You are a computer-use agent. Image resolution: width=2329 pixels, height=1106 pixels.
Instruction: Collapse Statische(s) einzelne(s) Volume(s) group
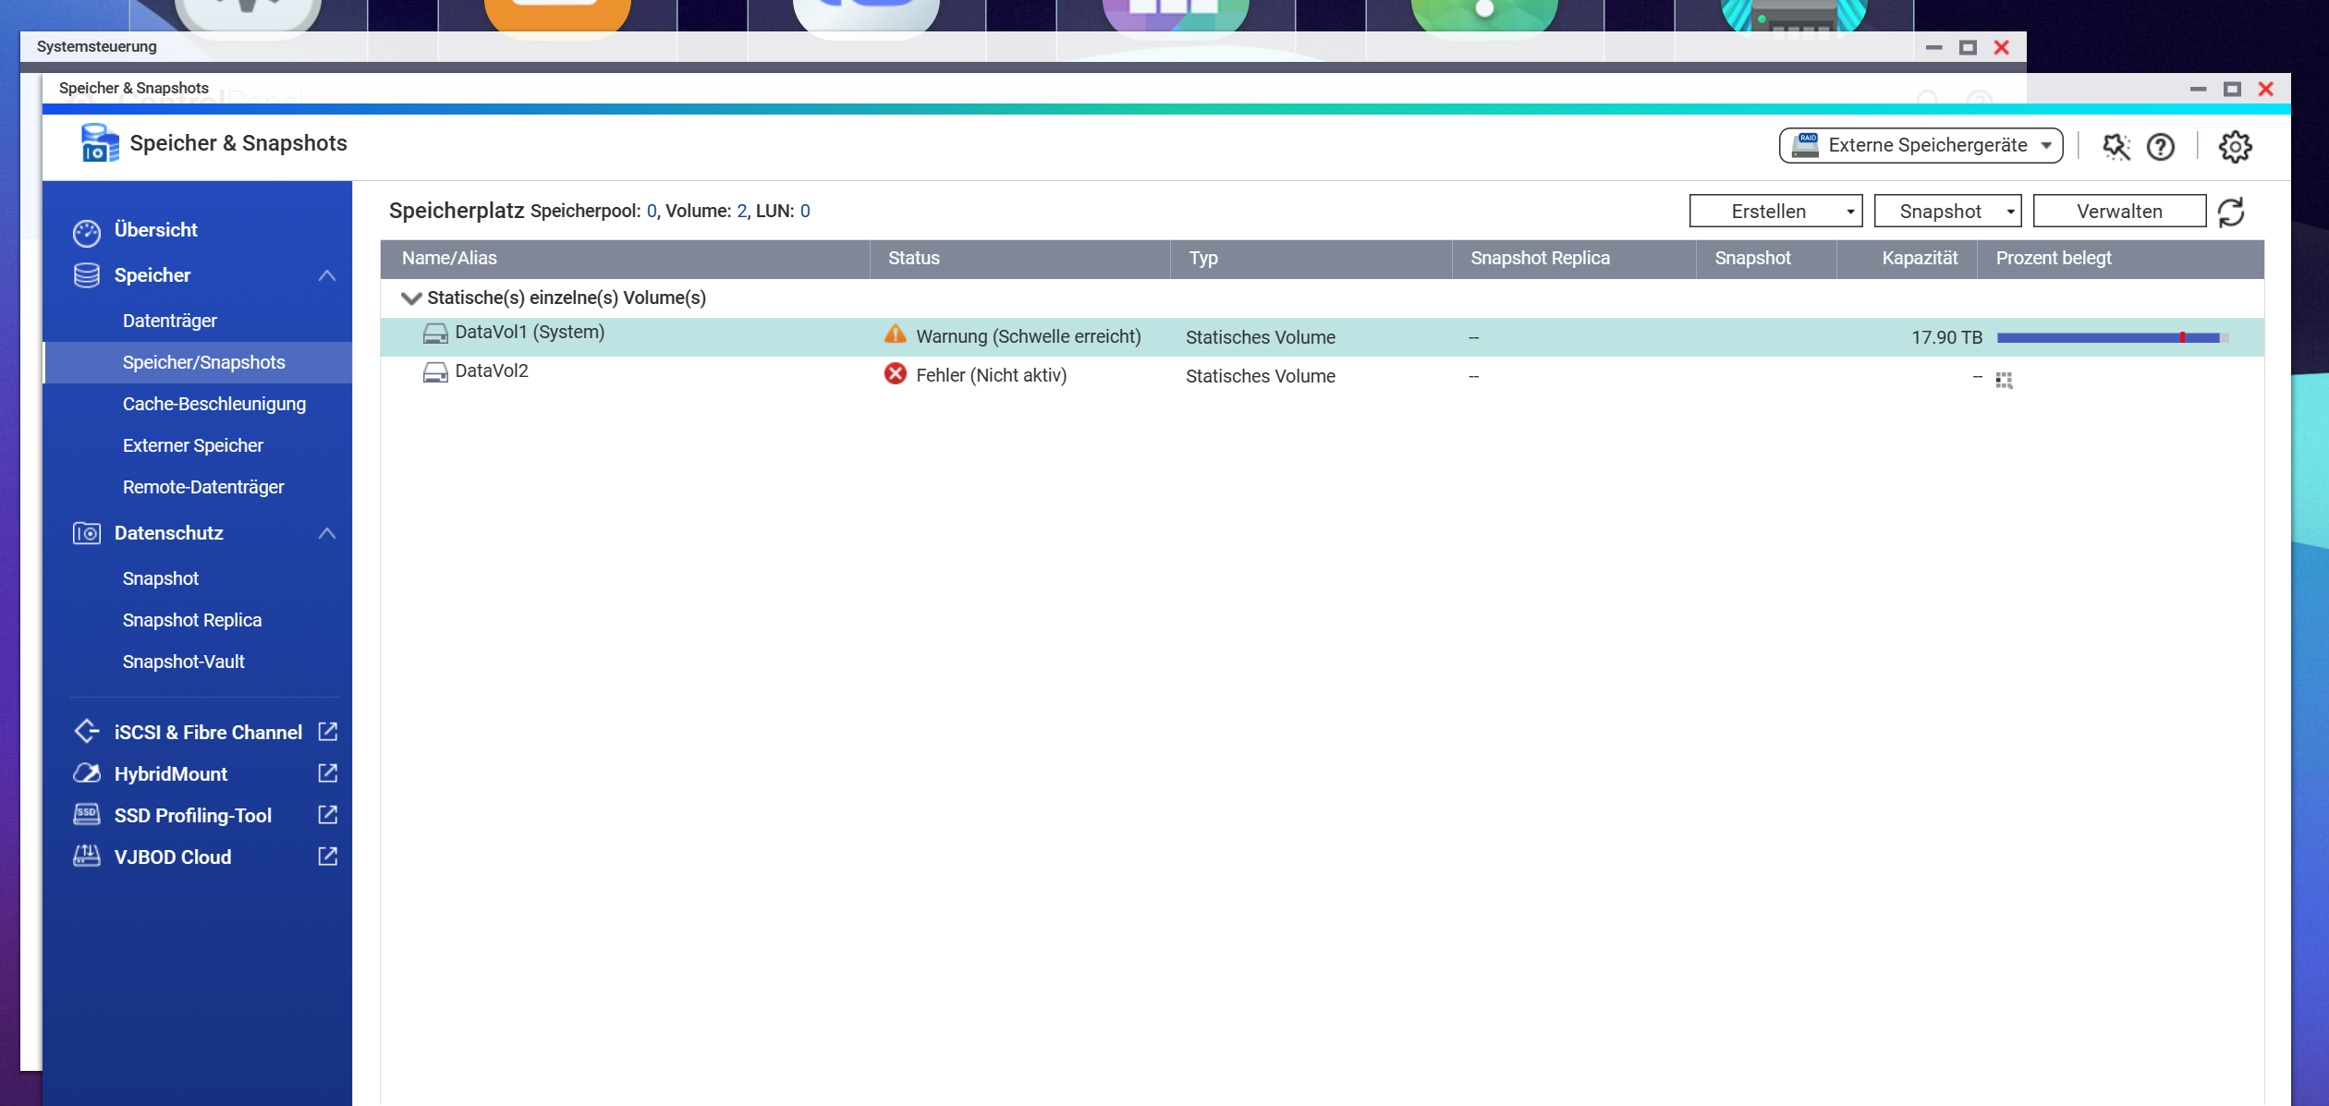(x=411, y=298)
